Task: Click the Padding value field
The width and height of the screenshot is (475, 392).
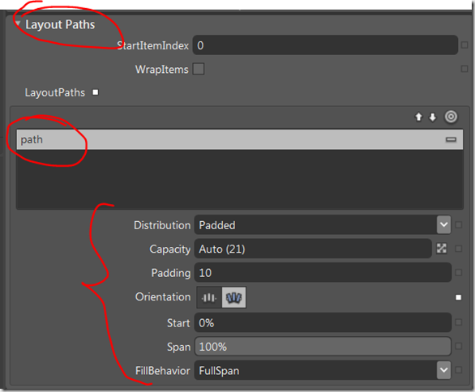Action: [323, 273]
